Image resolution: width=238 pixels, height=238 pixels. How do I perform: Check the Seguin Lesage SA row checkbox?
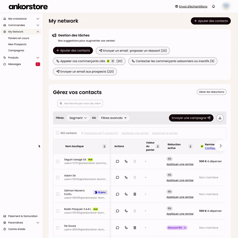click(58, 161)
